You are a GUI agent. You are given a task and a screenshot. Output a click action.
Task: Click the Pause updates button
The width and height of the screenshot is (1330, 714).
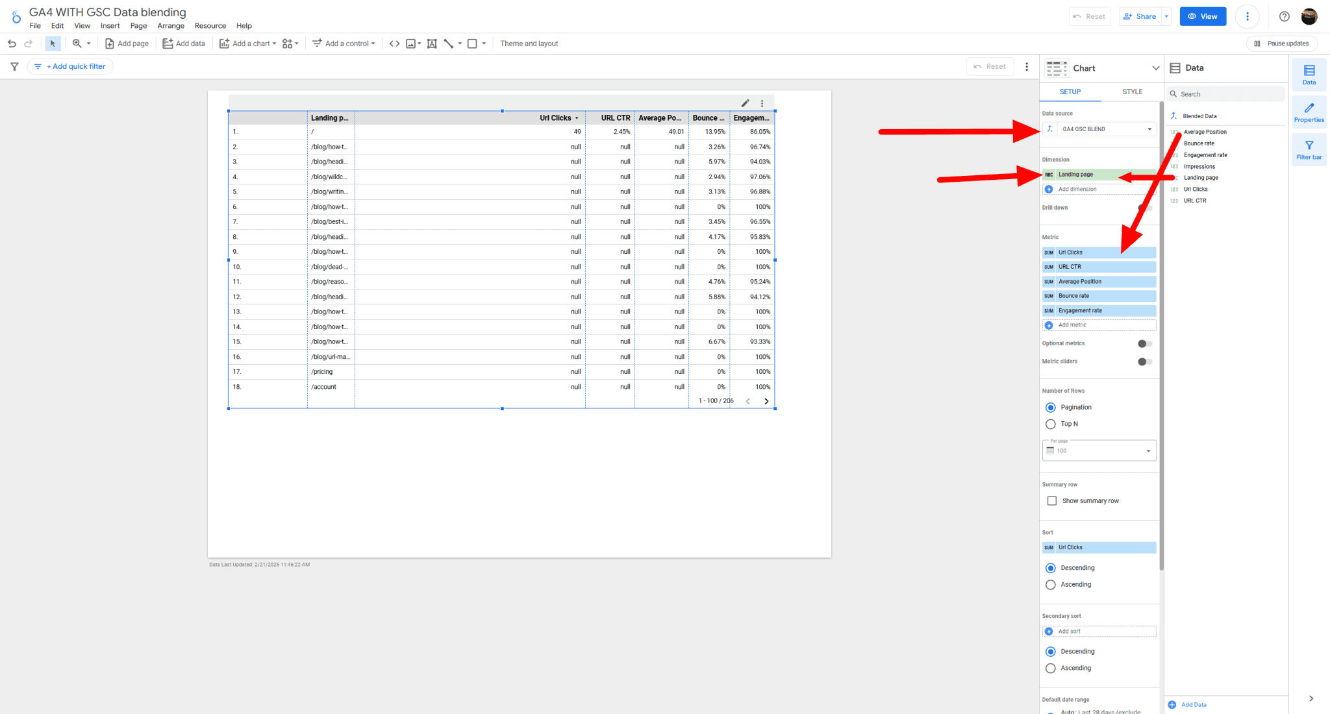pos(1281,43)
